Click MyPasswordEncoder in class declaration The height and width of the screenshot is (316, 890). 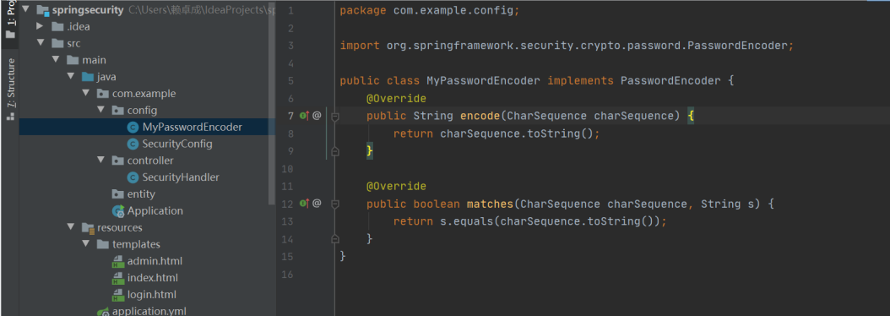click(x=483, y=81)
